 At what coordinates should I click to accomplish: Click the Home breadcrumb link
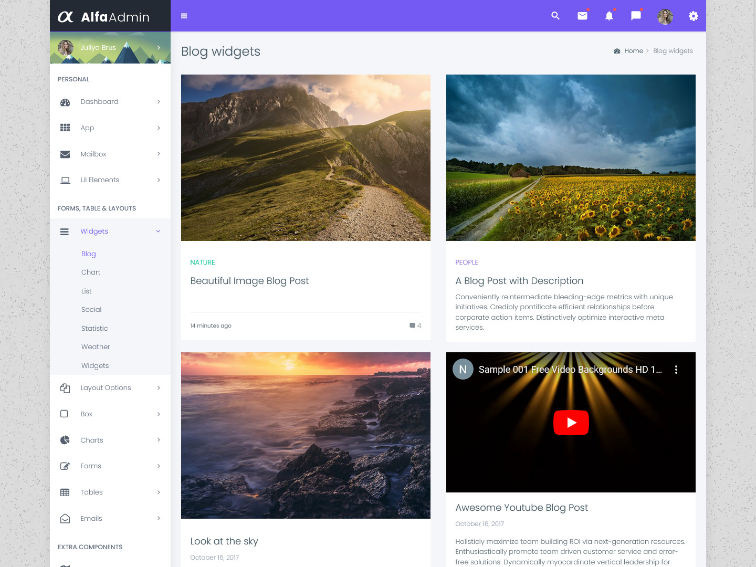pyautogui.click(x=634, y=50)
